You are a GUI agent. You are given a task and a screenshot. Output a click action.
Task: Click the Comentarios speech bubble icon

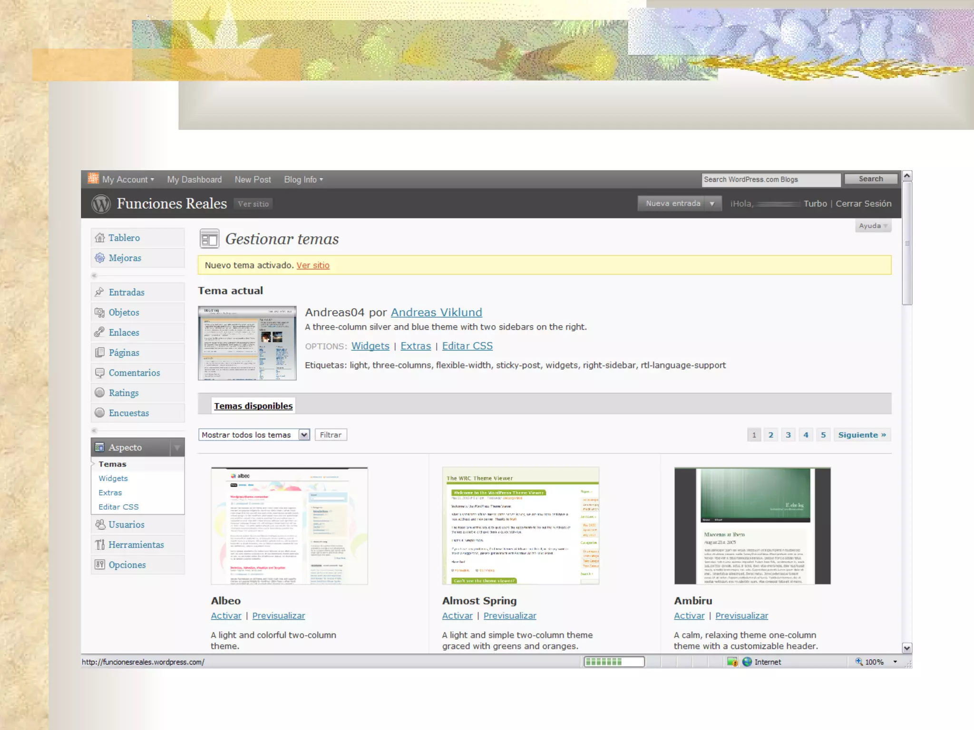tap(99, 373)
